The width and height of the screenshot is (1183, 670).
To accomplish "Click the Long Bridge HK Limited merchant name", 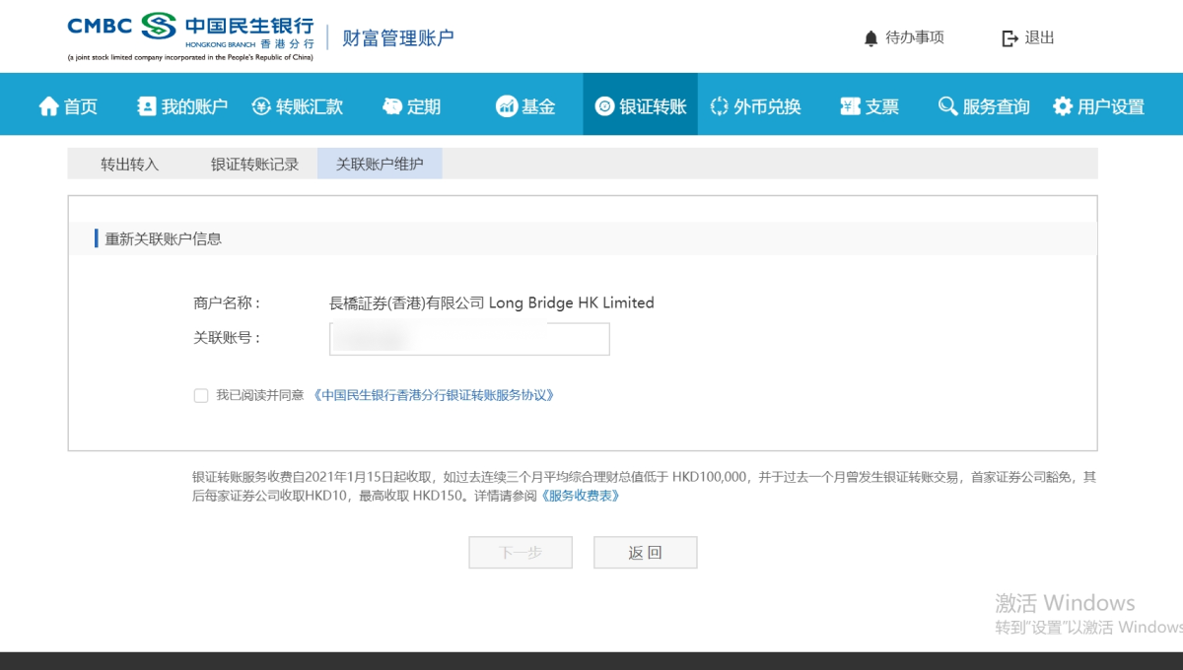I will (x=492, y=303).
